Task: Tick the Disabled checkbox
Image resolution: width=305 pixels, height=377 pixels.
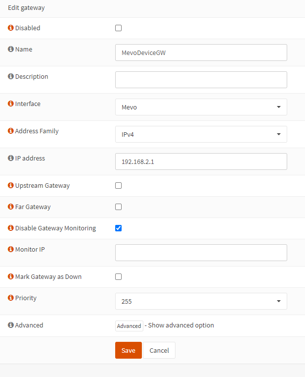Action: (x=118, y=28)
